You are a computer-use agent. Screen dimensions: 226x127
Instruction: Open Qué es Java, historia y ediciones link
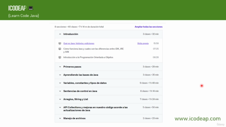79,43
